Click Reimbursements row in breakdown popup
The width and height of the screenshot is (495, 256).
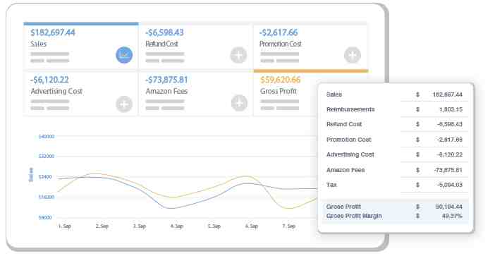(x=395, y=109)
